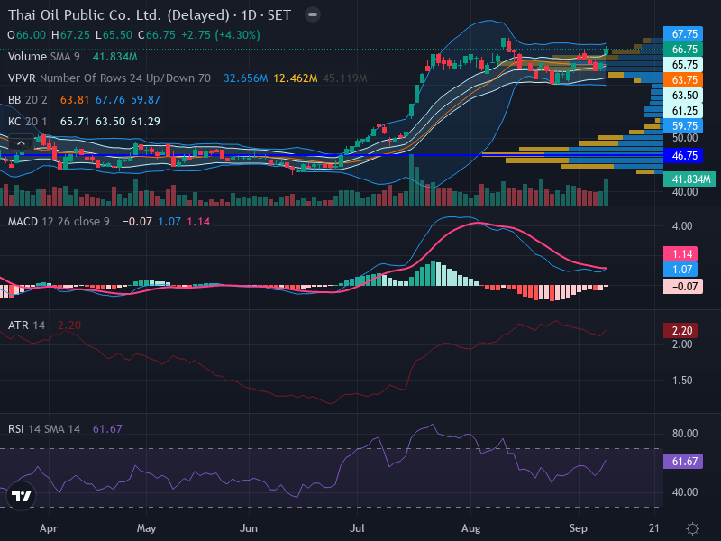Screen dimensions: 721x541
Task: Open chart settings gear icon
Action: (692, 528)
